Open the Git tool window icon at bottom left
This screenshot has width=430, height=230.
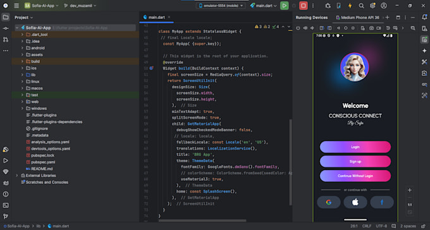coord(6,216)
